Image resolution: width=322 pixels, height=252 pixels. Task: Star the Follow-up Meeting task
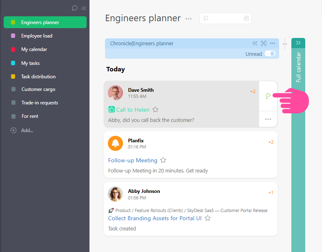click(163, 160)
